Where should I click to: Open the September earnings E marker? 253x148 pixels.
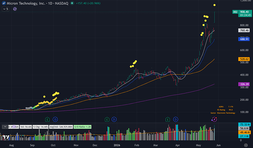(47, 119)
